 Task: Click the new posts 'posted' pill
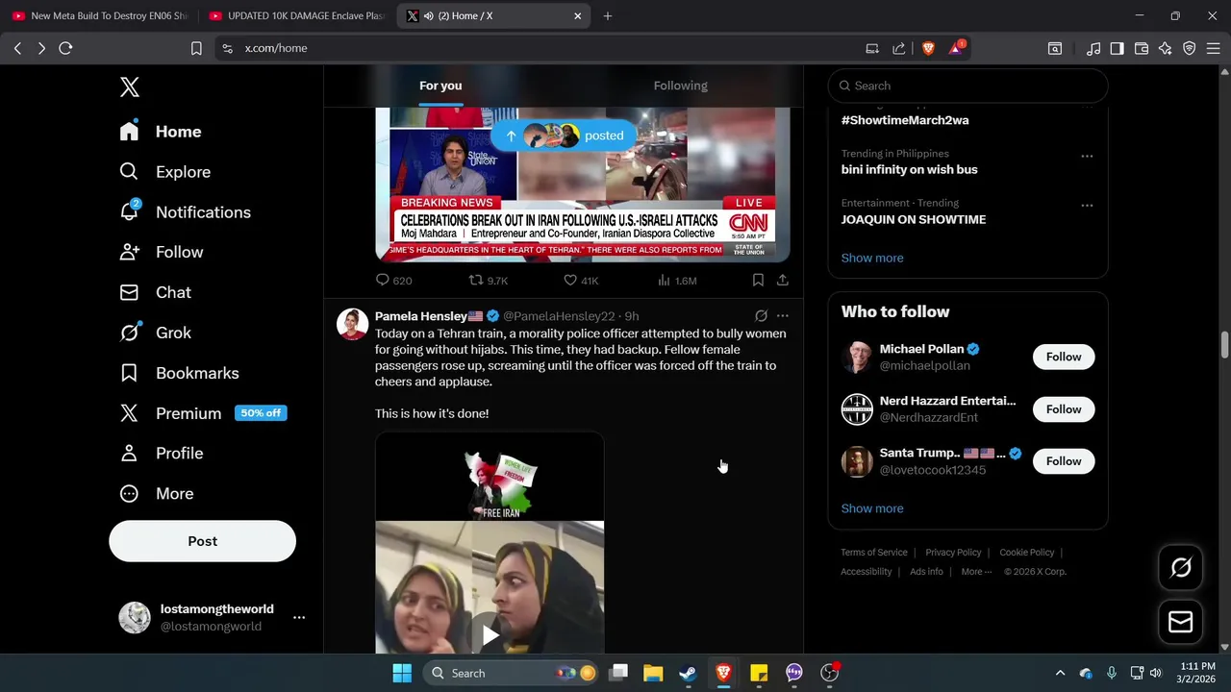[x=564, y=136]
